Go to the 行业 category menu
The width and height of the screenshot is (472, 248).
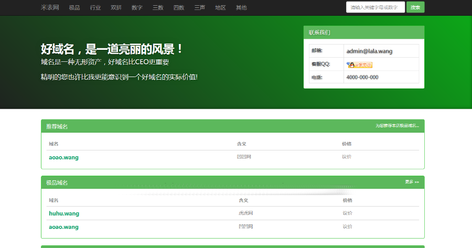point(95,7)
